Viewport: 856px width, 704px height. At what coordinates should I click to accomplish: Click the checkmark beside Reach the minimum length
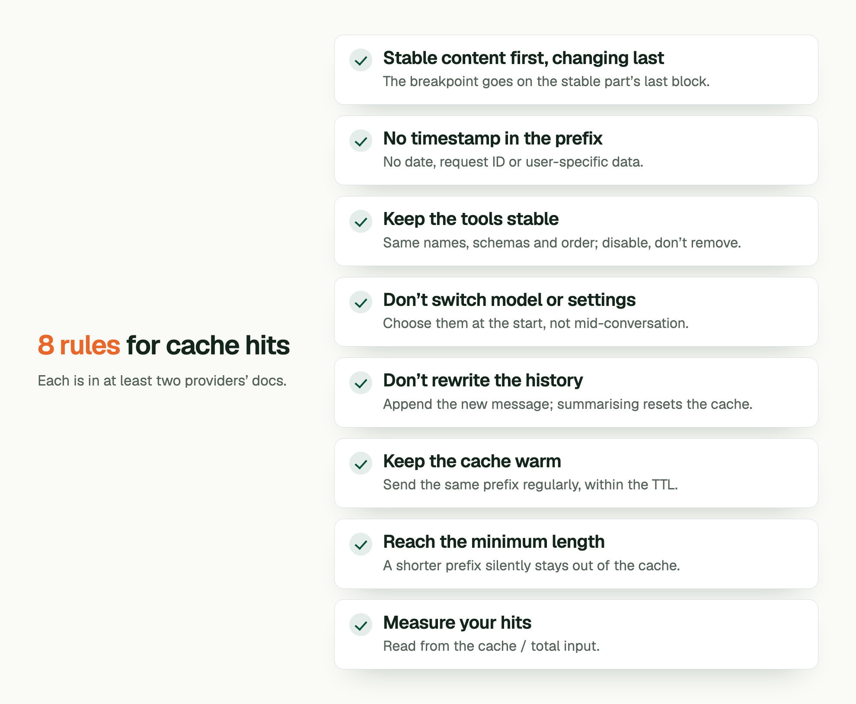pyautogui.click(x=361, y=544)
